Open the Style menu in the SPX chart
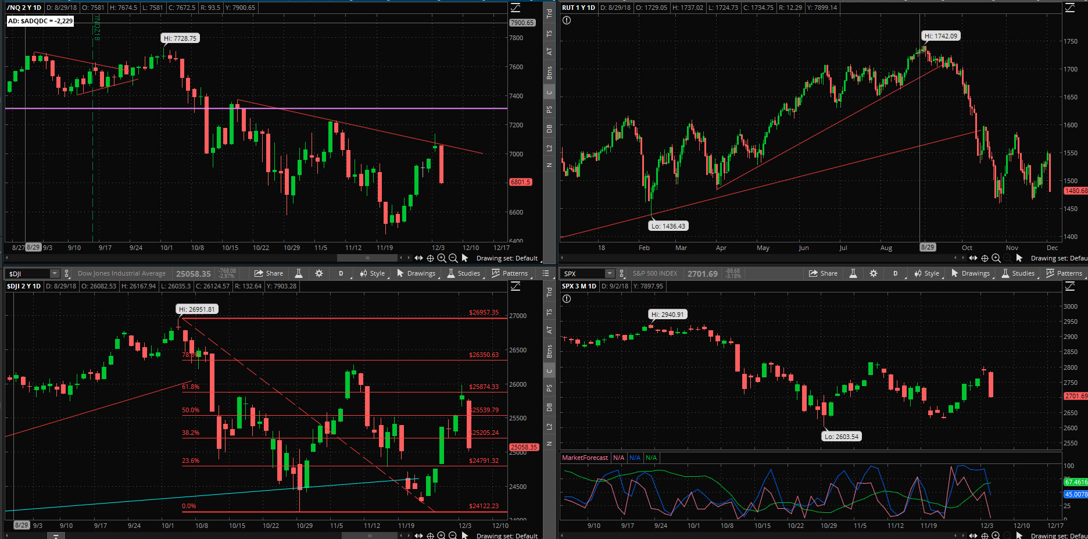The image size is (1088, 539). tap(927, 273)
